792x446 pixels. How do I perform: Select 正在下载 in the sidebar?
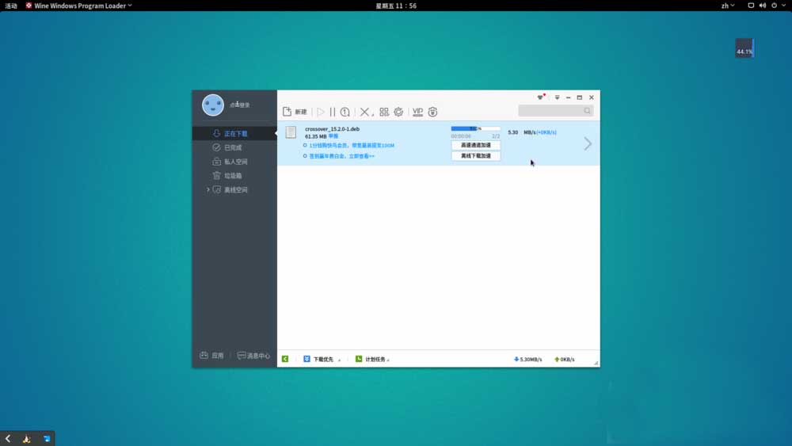click(x=235, y=133)
